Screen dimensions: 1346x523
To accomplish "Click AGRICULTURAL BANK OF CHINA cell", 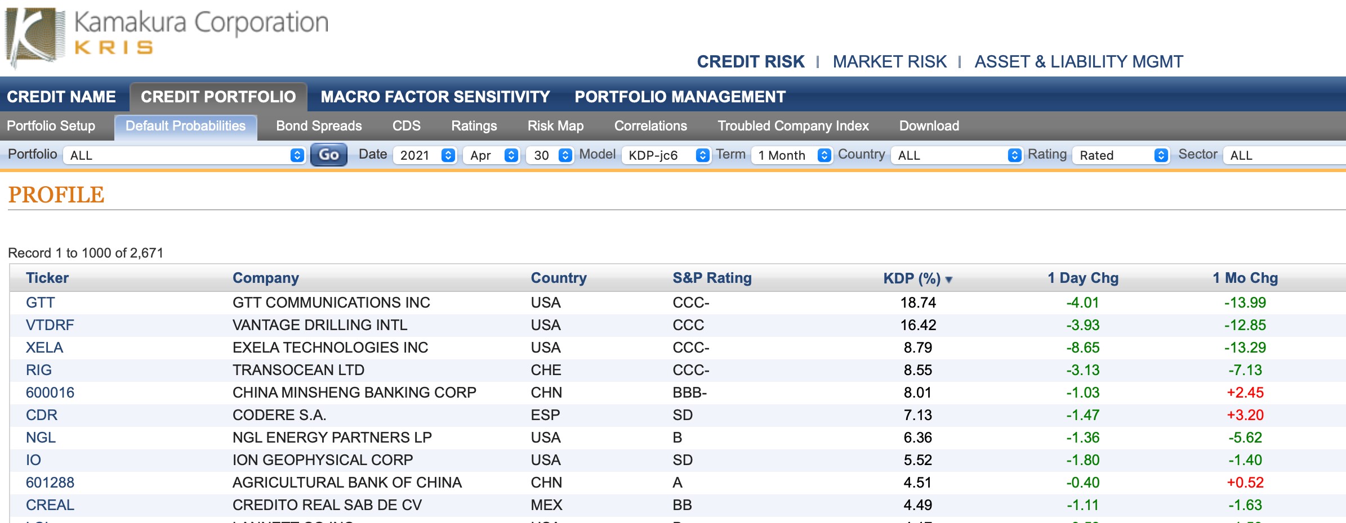I will [x=347, y=483].
